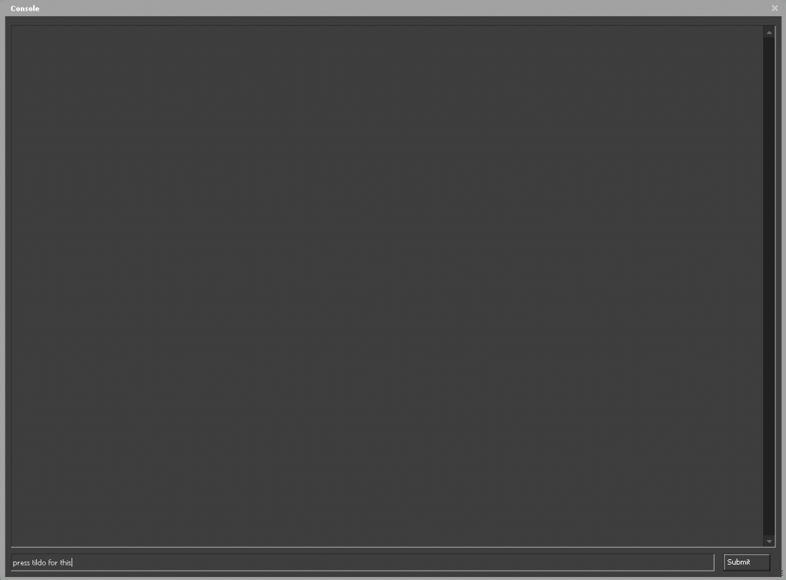Screen dimensions: 786x580
Task: Click the 'Submit' button label text
Action: pos(738,562)
